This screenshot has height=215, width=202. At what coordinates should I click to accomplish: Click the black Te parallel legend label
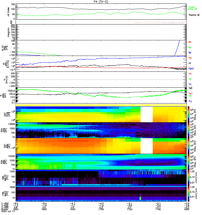(190, 88)
